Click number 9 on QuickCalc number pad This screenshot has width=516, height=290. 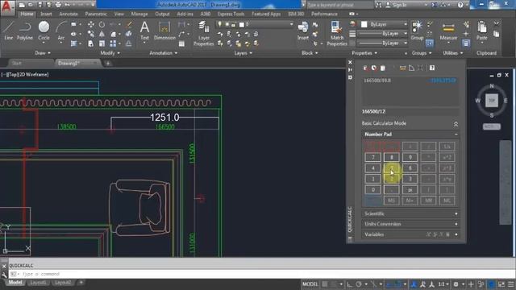point(410,157)
